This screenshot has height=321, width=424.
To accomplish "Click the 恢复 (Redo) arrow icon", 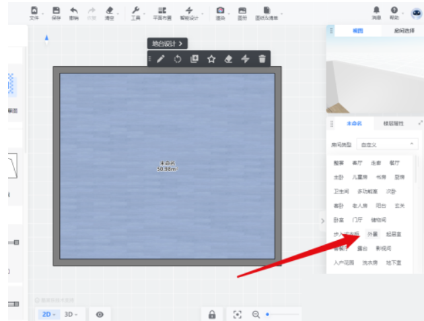I will pyautogui.click(x=92, y=10).
